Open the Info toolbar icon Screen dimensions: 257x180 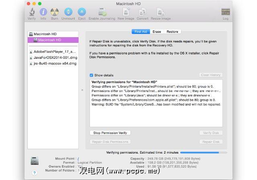click(43, 12)
